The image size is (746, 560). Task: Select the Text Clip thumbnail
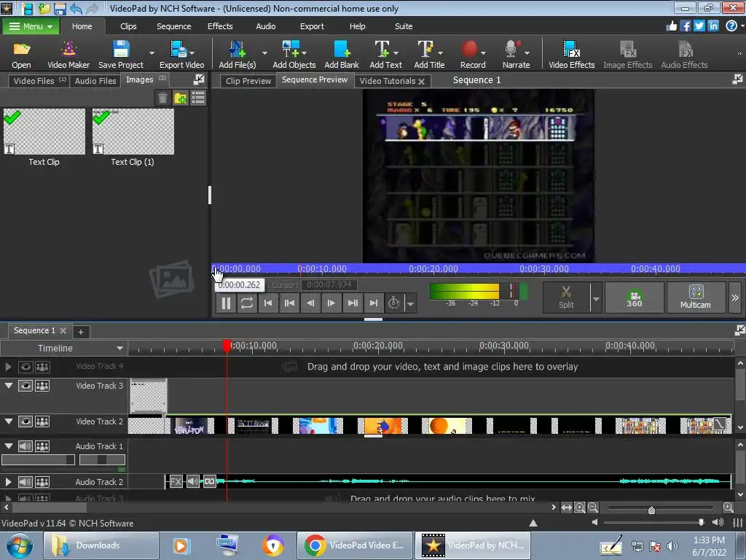point(44,131)
